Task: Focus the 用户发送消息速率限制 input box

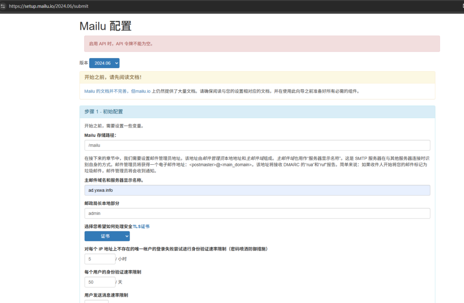Action: click(96, 301)
